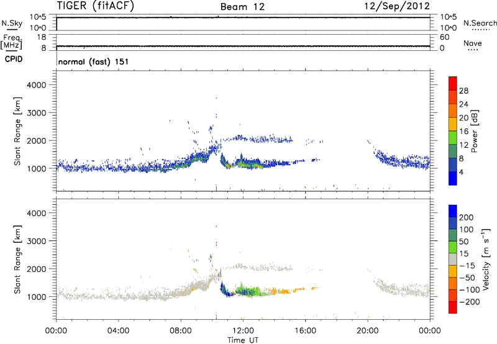Image resolution: width=497 pixels, height=344 pixels.
Task: Click the '12' label on power colorbar
Action: tap(463, 145)
